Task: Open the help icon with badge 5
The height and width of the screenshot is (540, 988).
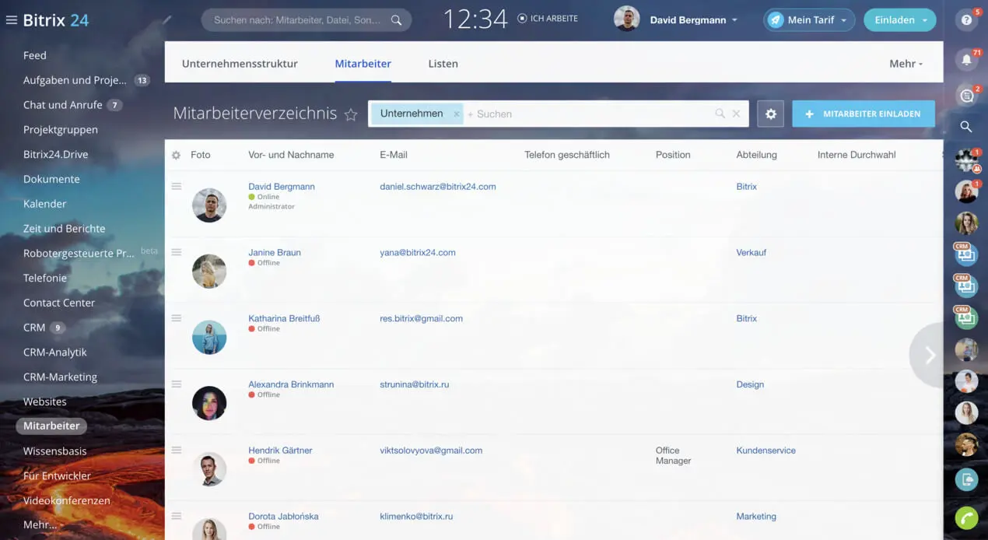Action: [x=966, y=20]
